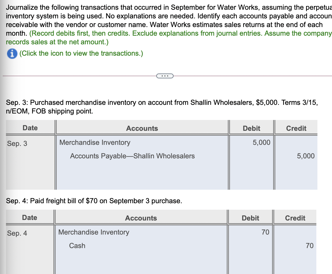Viewport: 332px width, 274px height.
Task: Click the Sep. 4 date cell
Action: (x=30, y=233)
